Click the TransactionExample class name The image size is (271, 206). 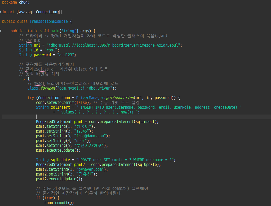48,21
